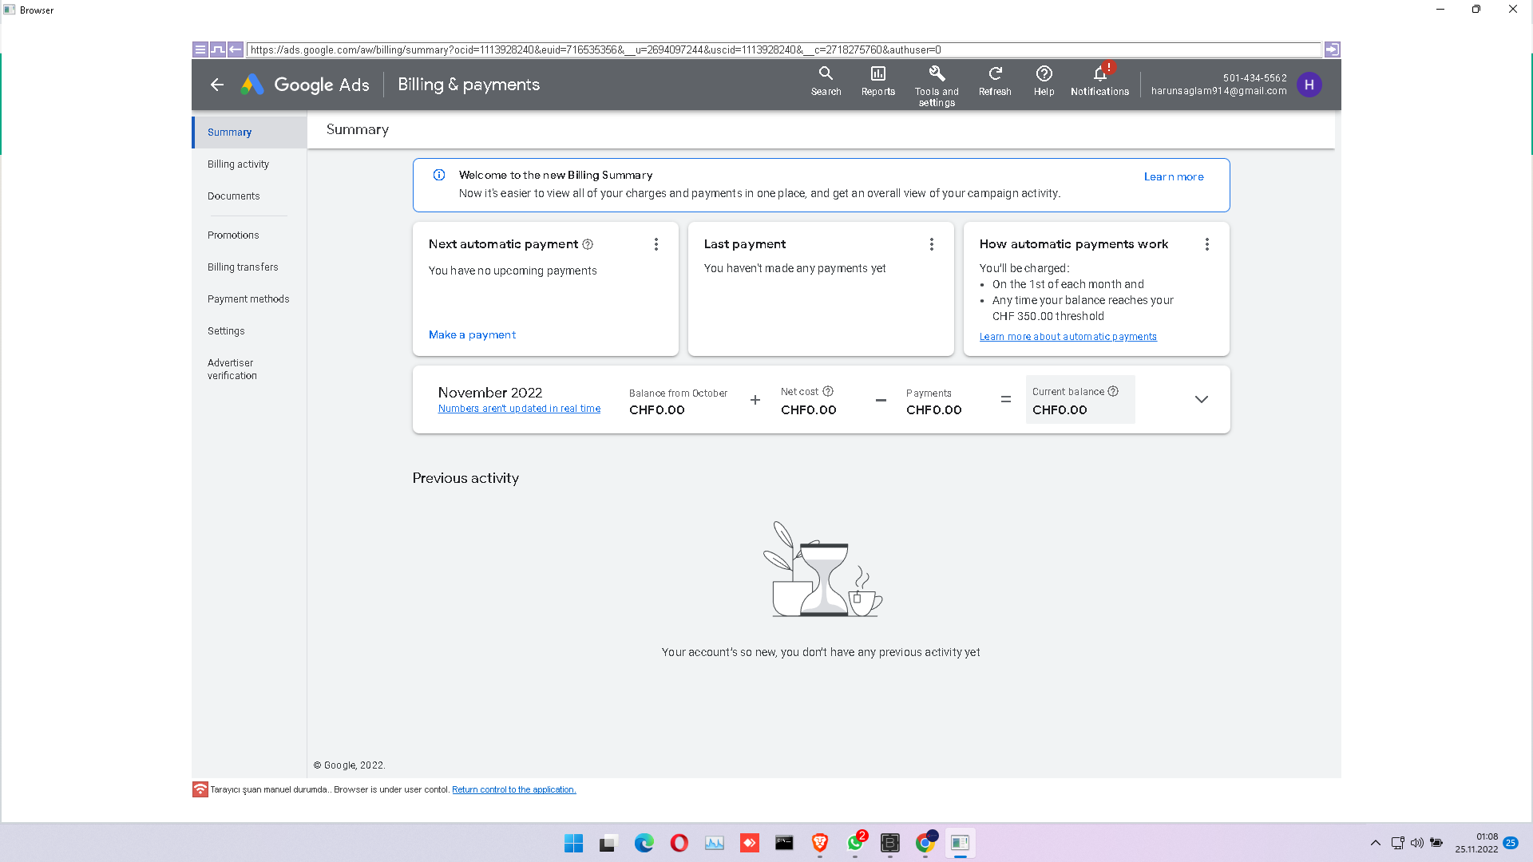The image size is (1533, 862).
Task: Click Google Chrome taskbar icon
Action: coord(925,842)
